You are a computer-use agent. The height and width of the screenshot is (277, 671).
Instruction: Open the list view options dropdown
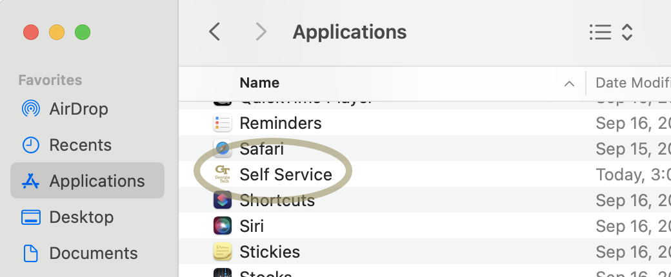pos(610,32)
